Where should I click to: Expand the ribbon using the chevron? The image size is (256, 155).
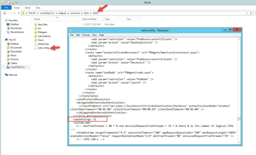click(x=250, y=8)
